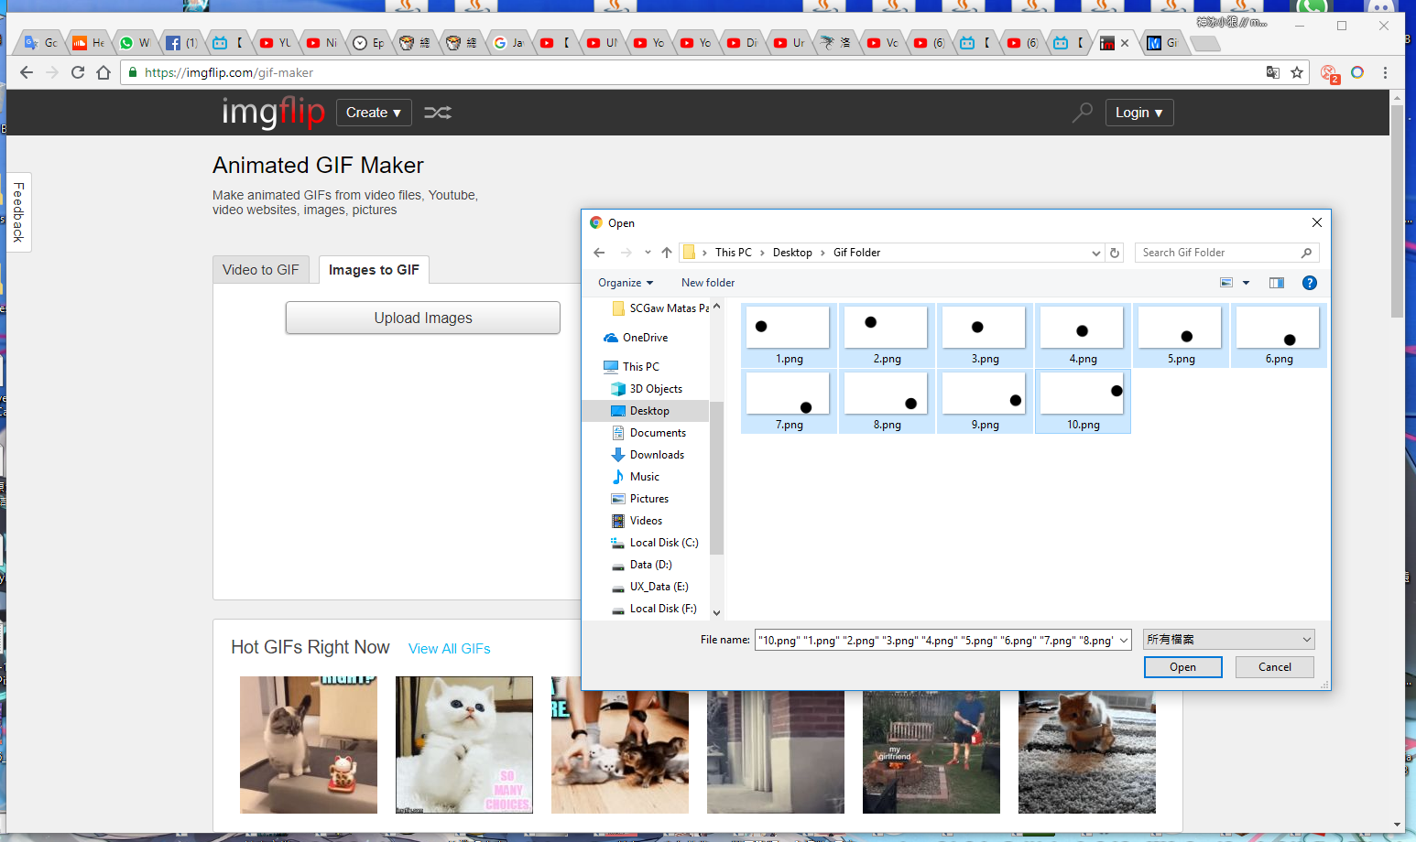
Task: Click the Google Translate icon in address bar
Action: coord(1272,72)
